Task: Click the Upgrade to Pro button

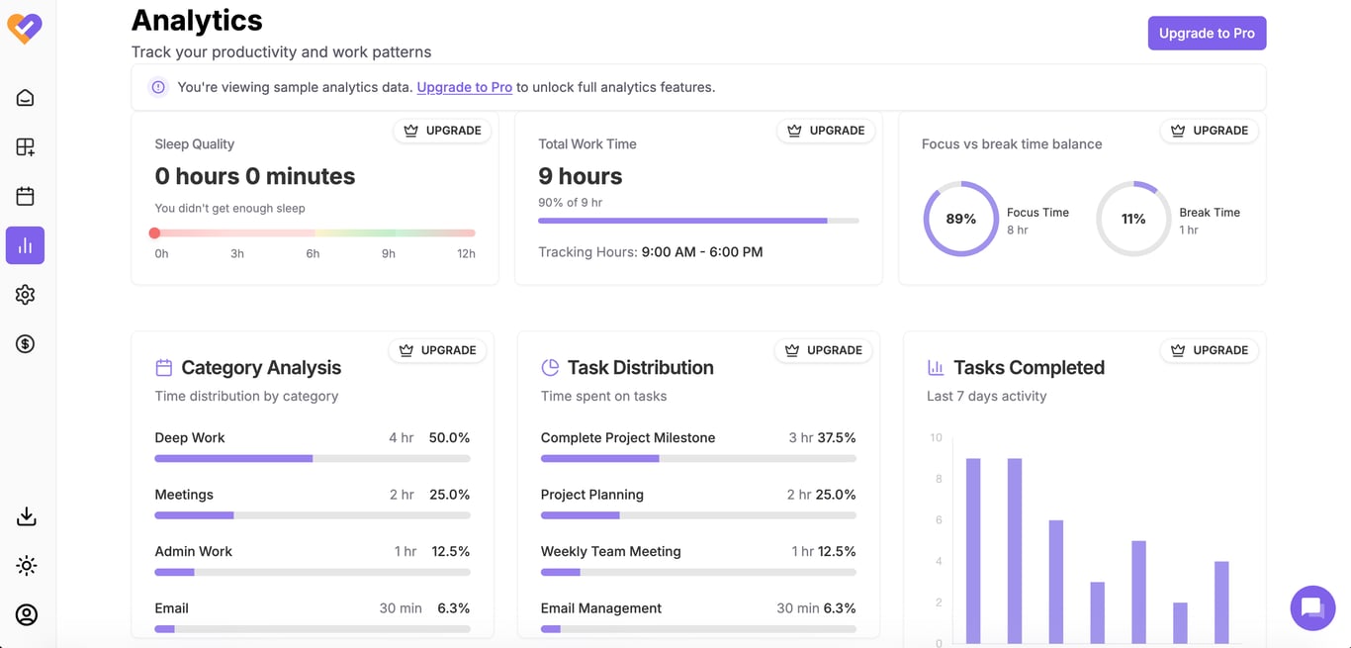Action: pos(1207,33)
